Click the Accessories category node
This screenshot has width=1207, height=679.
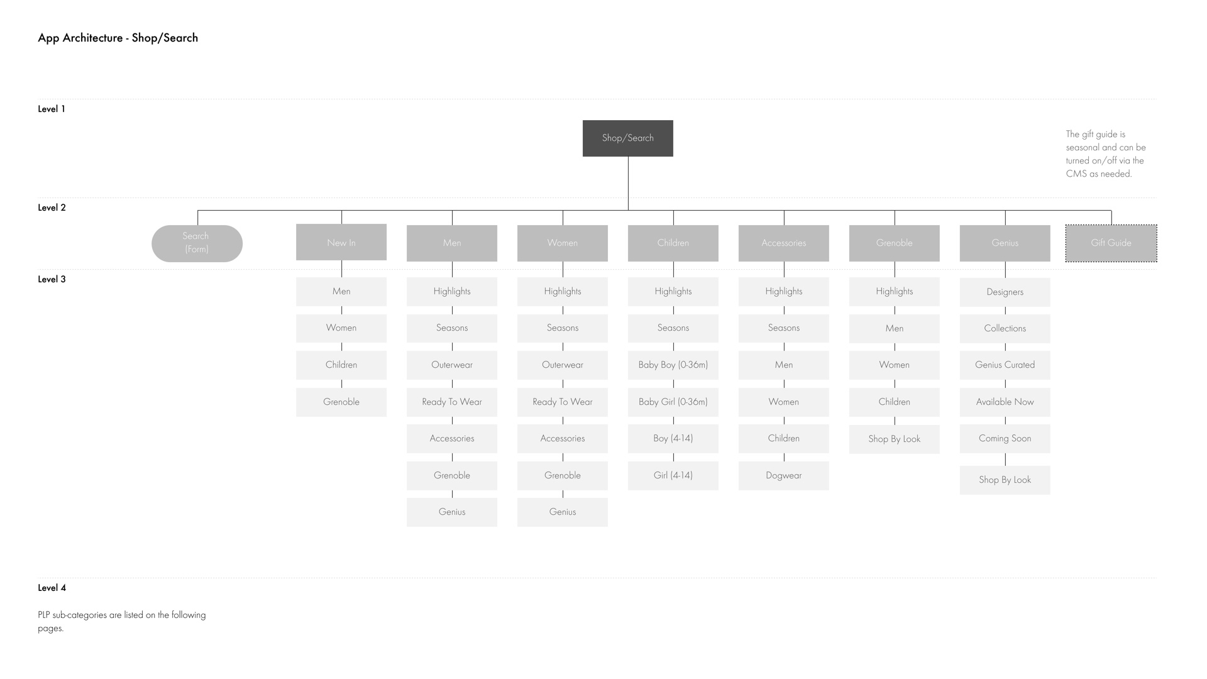click(x=783, y=243)
